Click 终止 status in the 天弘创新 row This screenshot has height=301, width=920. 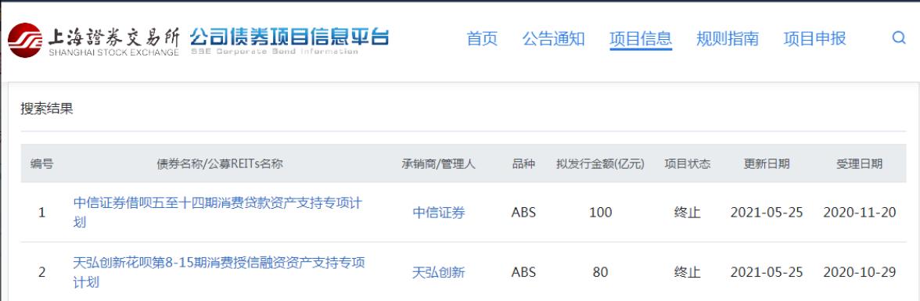tap(687, 272)
